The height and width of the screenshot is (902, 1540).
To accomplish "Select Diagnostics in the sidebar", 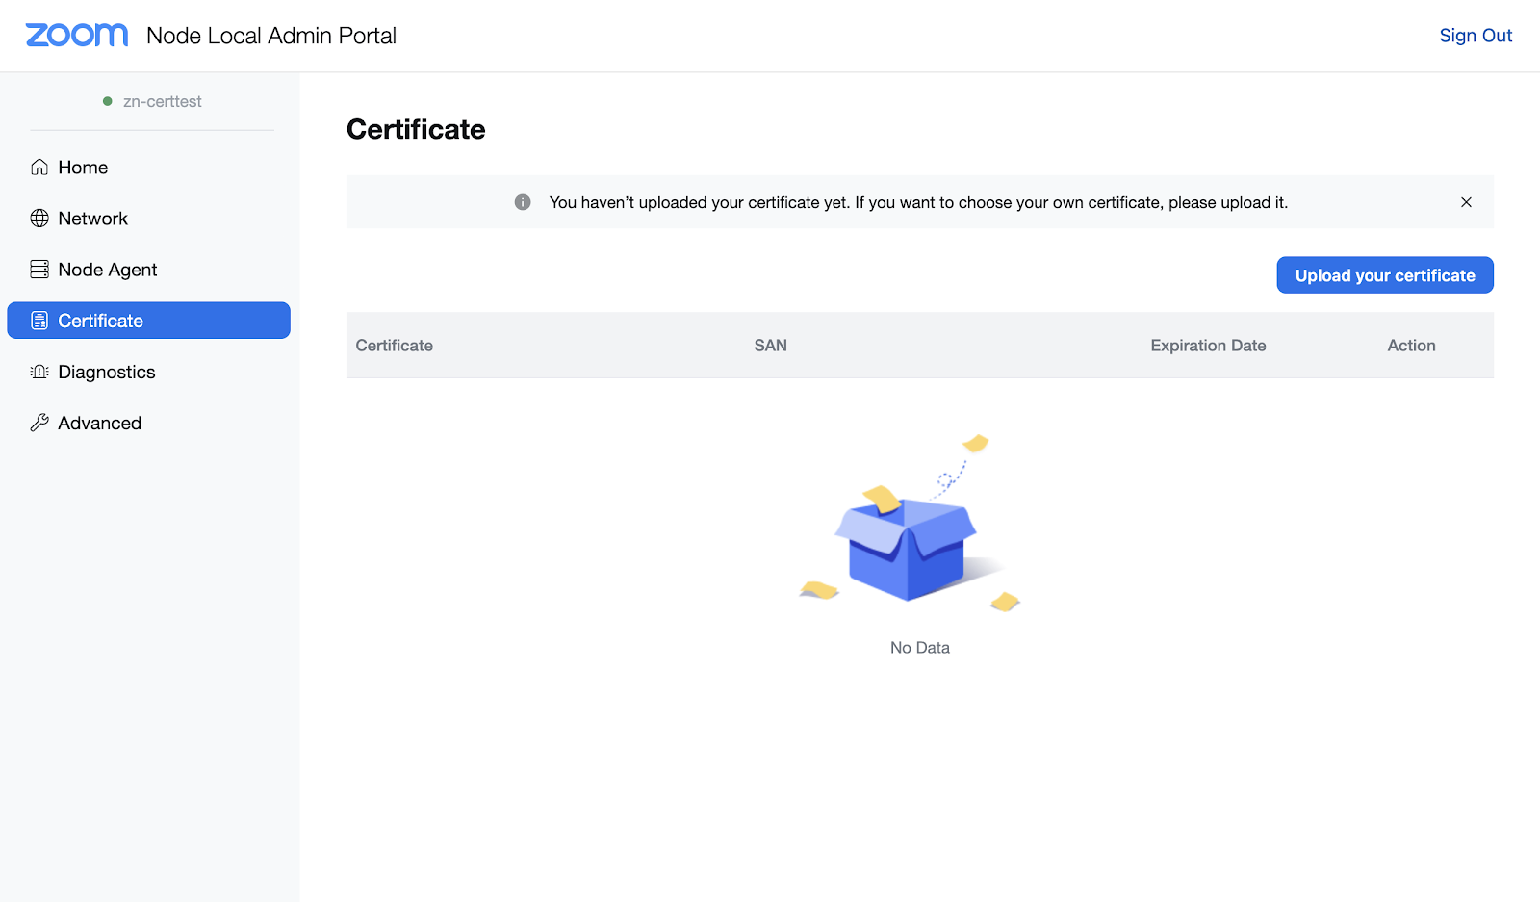I will (x=106, y=372).
